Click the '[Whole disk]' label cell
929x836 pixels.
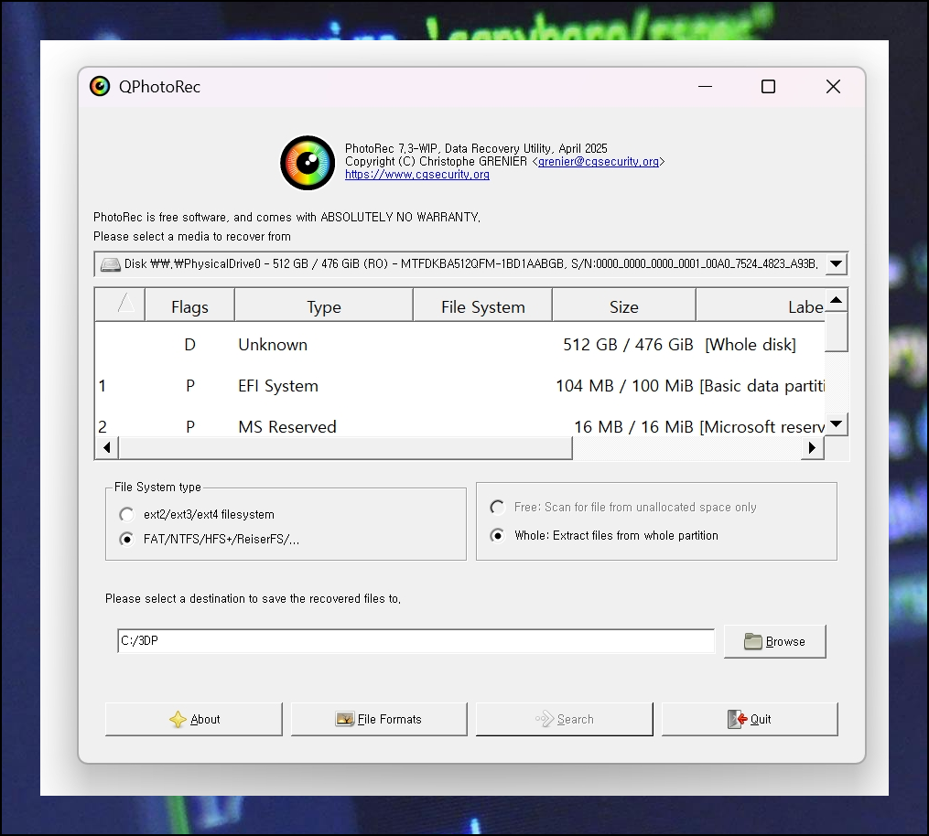click(x=751, y=345)
